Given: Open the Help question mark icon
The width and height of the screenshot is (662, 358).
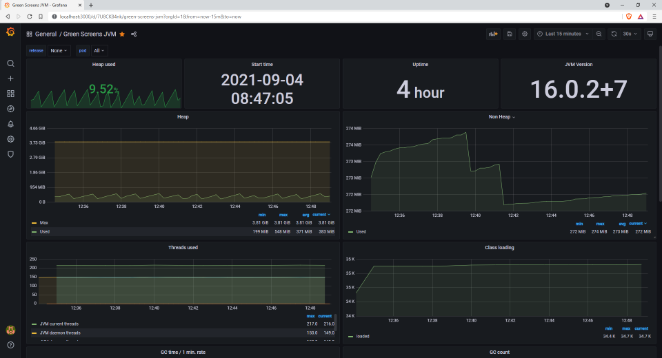Looking at the screenshot, I should [x=10, y=345].
